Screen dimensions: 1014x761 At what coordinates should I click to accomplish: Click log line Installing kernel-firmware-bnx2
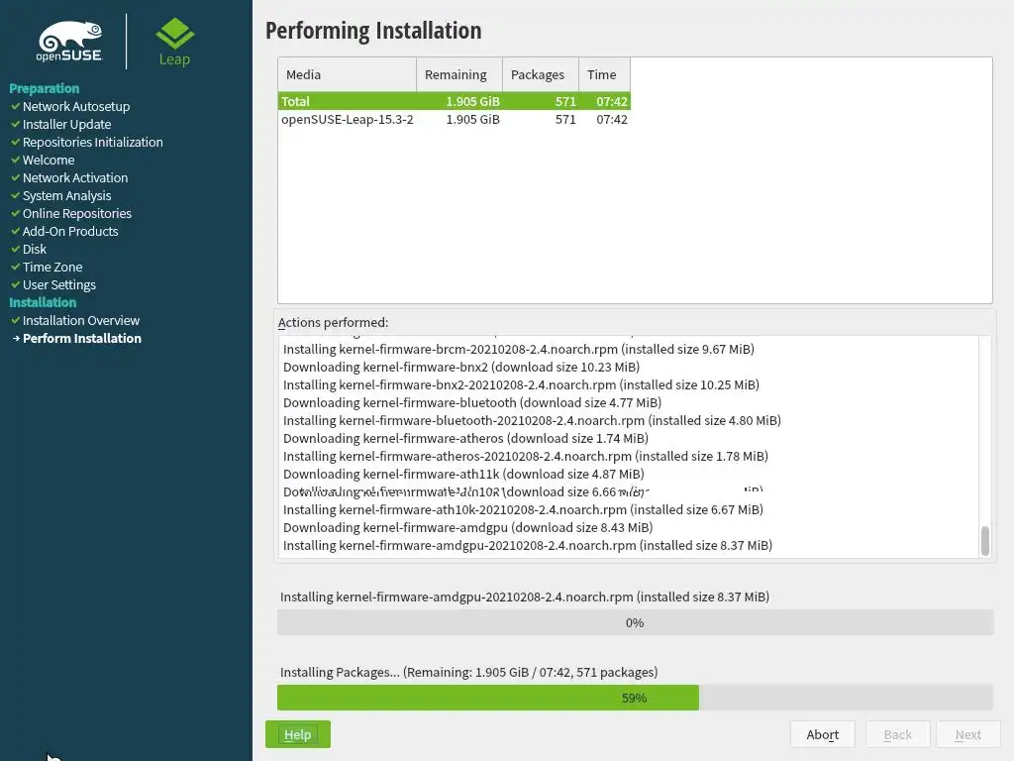[x=521, y=384]
